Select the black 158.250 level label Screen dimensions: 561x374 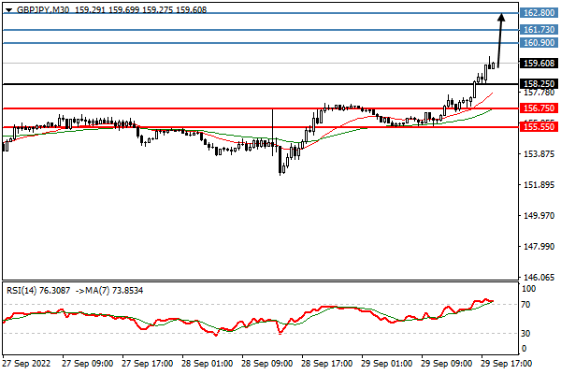click(539, 84)
